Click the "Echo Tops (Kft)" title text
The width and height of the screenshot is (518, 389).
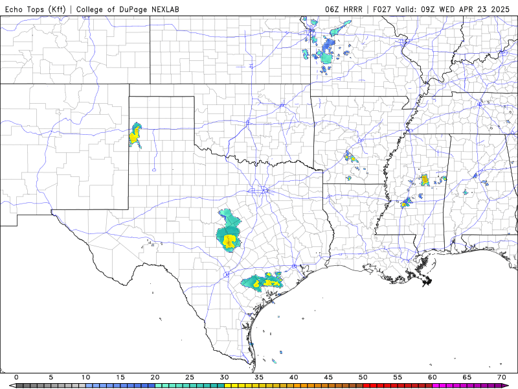click(x=35, y=9)
